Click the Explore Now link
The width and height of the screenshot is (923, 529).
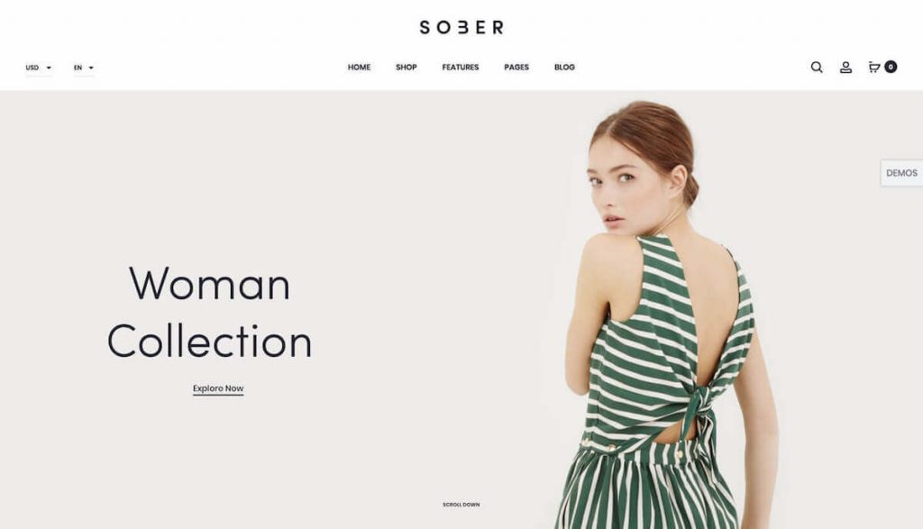(x=218, y=388)
